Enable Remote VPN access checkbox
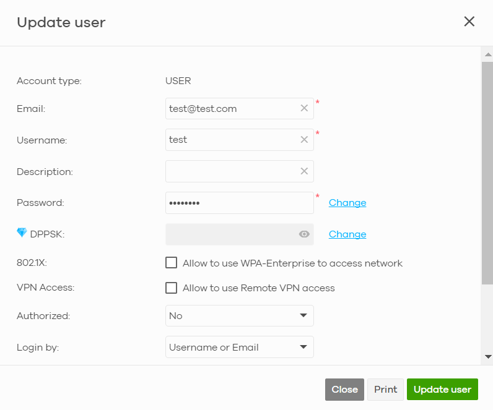493x410 pixels. (x=172, y=288)
